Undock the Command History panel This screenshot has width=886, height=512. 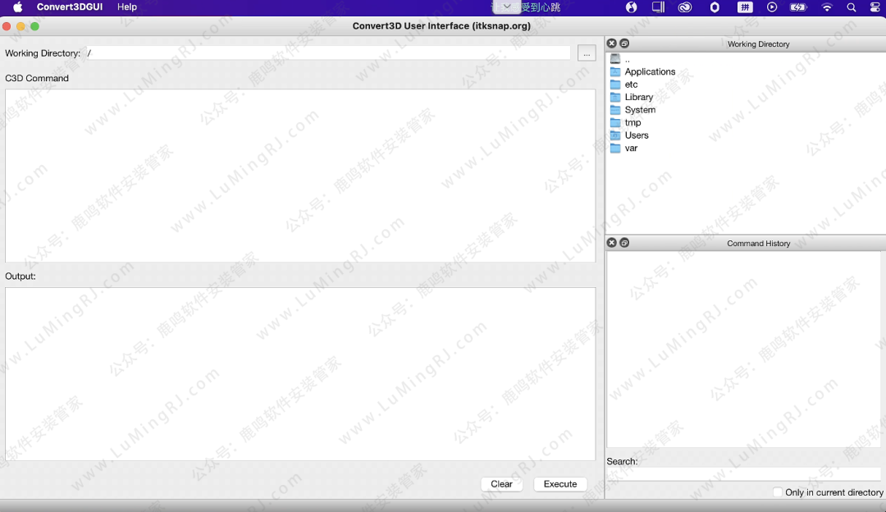point(624,243)
